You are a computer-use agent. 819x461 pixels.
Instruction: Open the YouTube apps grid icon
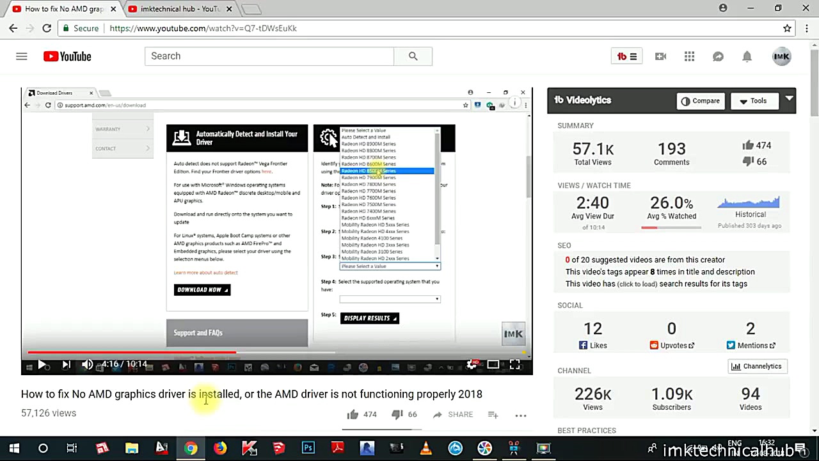(x=689, y=56)
